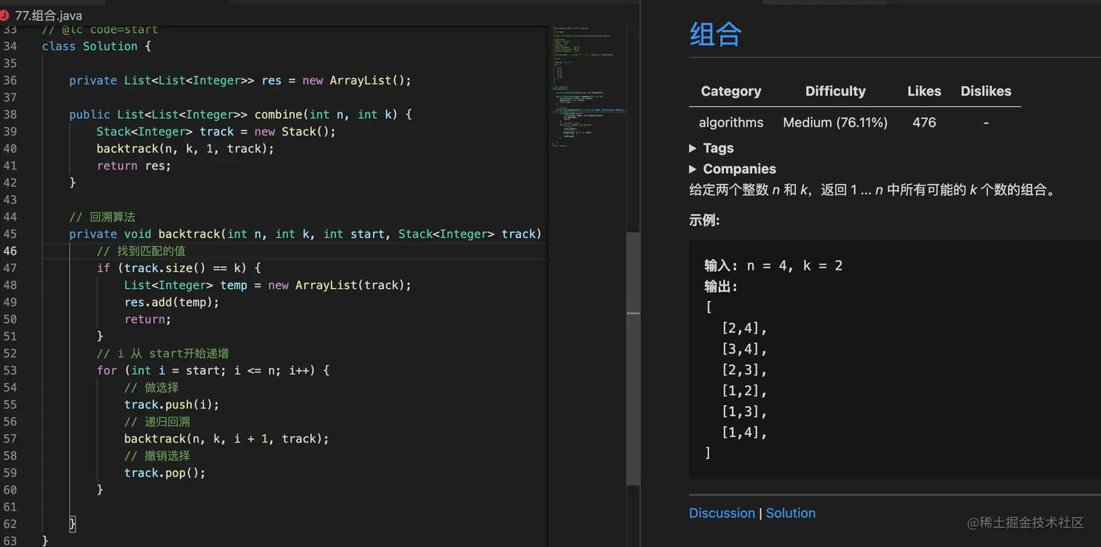Expand the Companies section
This screenshot has height=547, width=1101.
(x=733, y=169)
